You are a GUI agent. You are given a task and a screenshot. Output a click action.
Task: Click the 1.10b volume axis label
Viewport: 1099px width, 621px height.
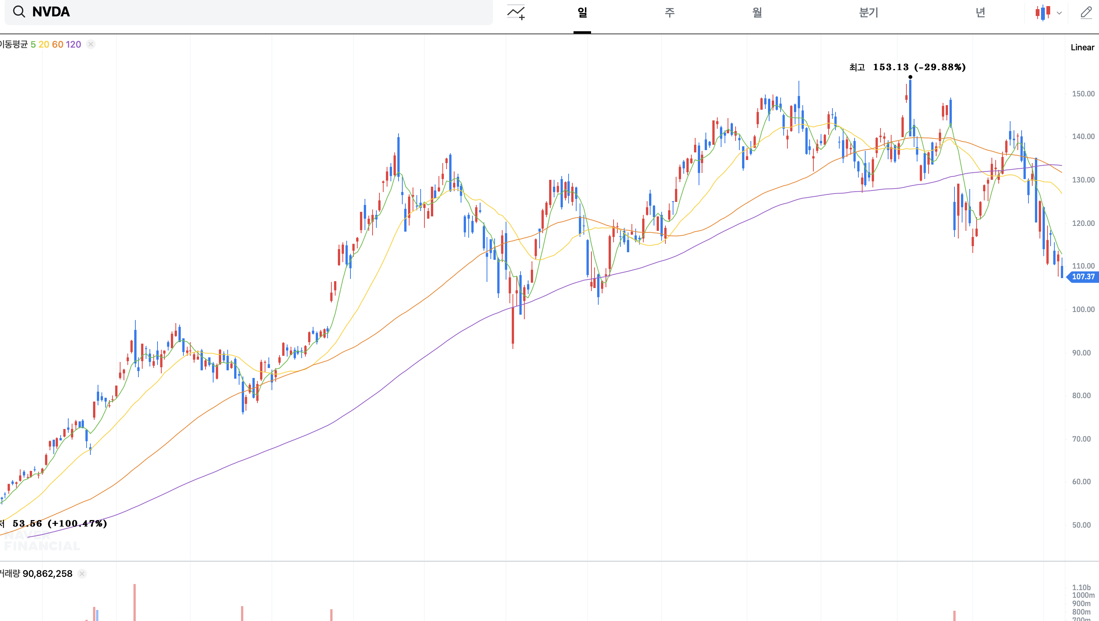[1081, 587]
